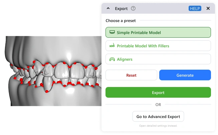Click the red point at the lowest canine tip
Viewport: 218px width, 135px height.
[x=47, y=91]
